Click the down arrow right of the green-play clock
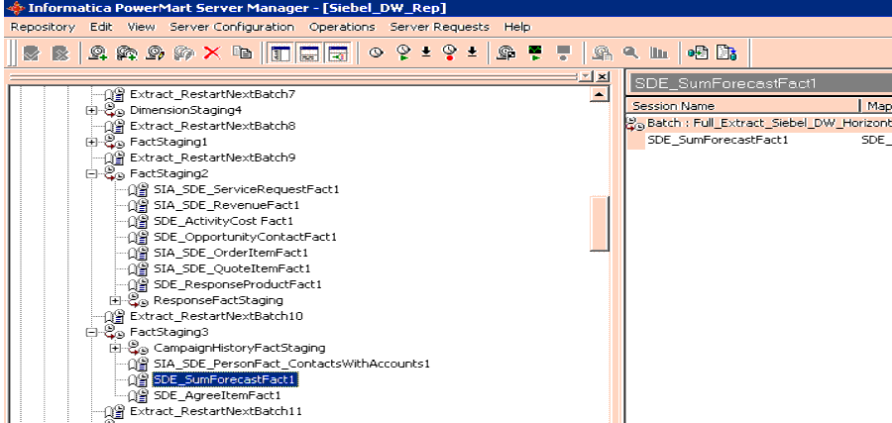The height and width of the screenshot is (423, 892). pos(426,53)
